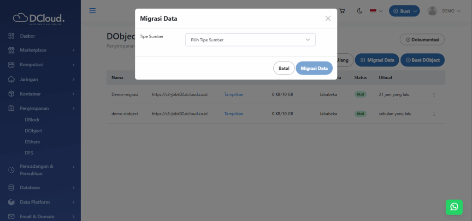Click the WhatsApp chat icon
The width and height of the screenshot is (472, 221).
point(454,207)
